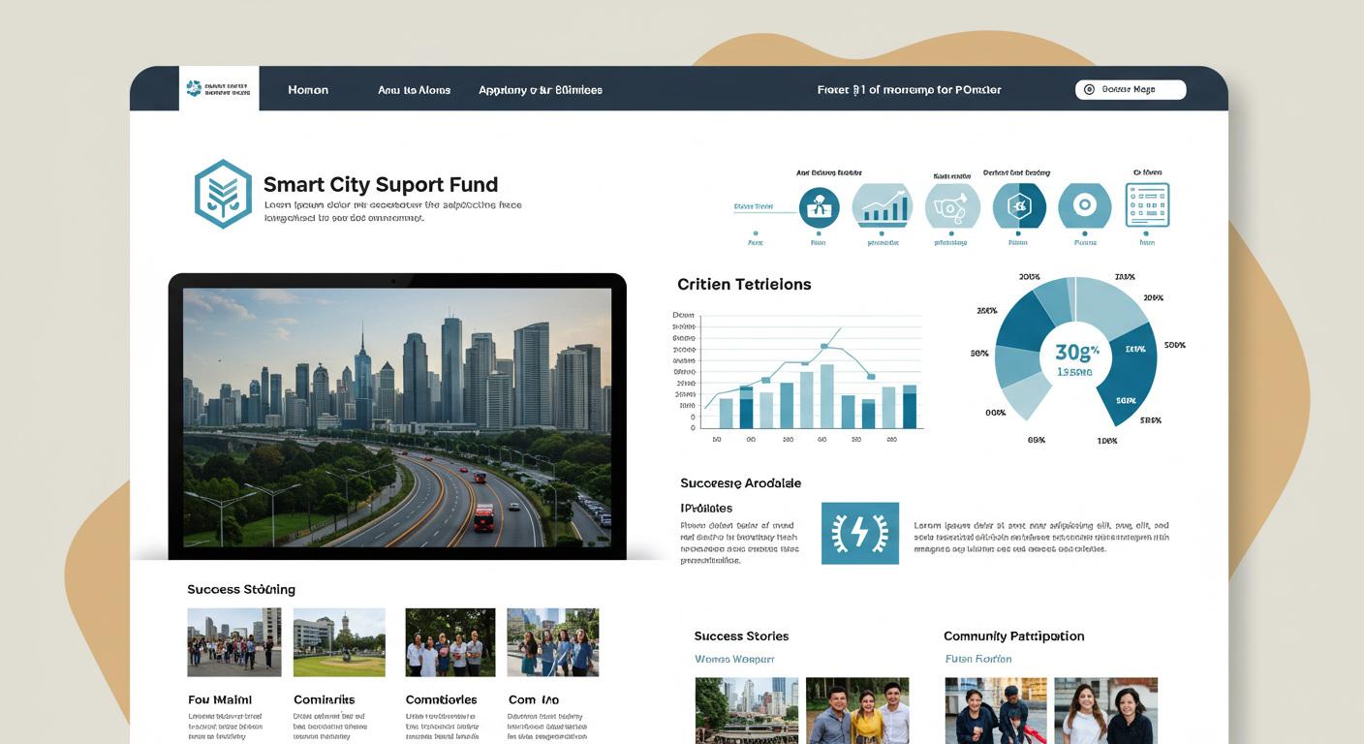Viewport: 1364px width, 744px height.
Task: Click the Success Stories heading at lower center
Action: pos(741,636)
